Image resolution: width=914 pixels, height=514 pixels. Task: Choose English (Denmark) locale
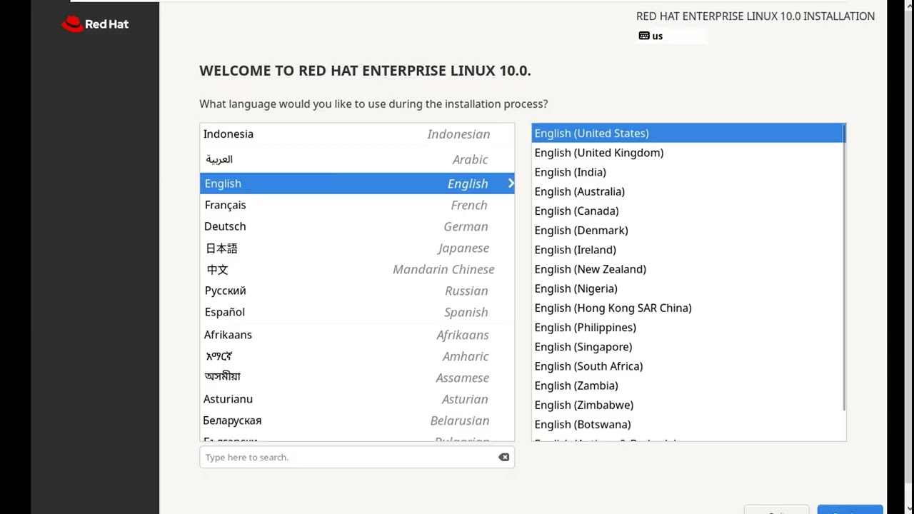[688, 230]
